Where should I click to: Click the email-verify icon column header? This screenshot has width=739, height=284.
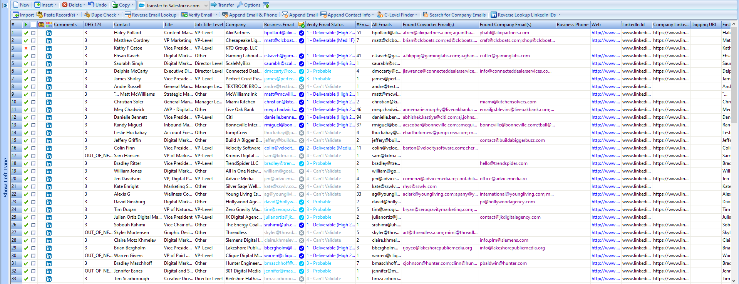click(x=302, y=25)
